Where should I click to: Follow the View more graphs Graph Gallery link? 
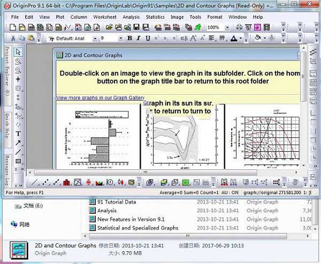(100, 98)
